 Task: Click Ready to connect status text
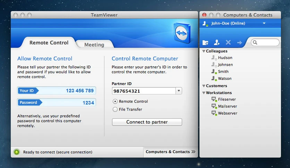[x=58, y=152]
